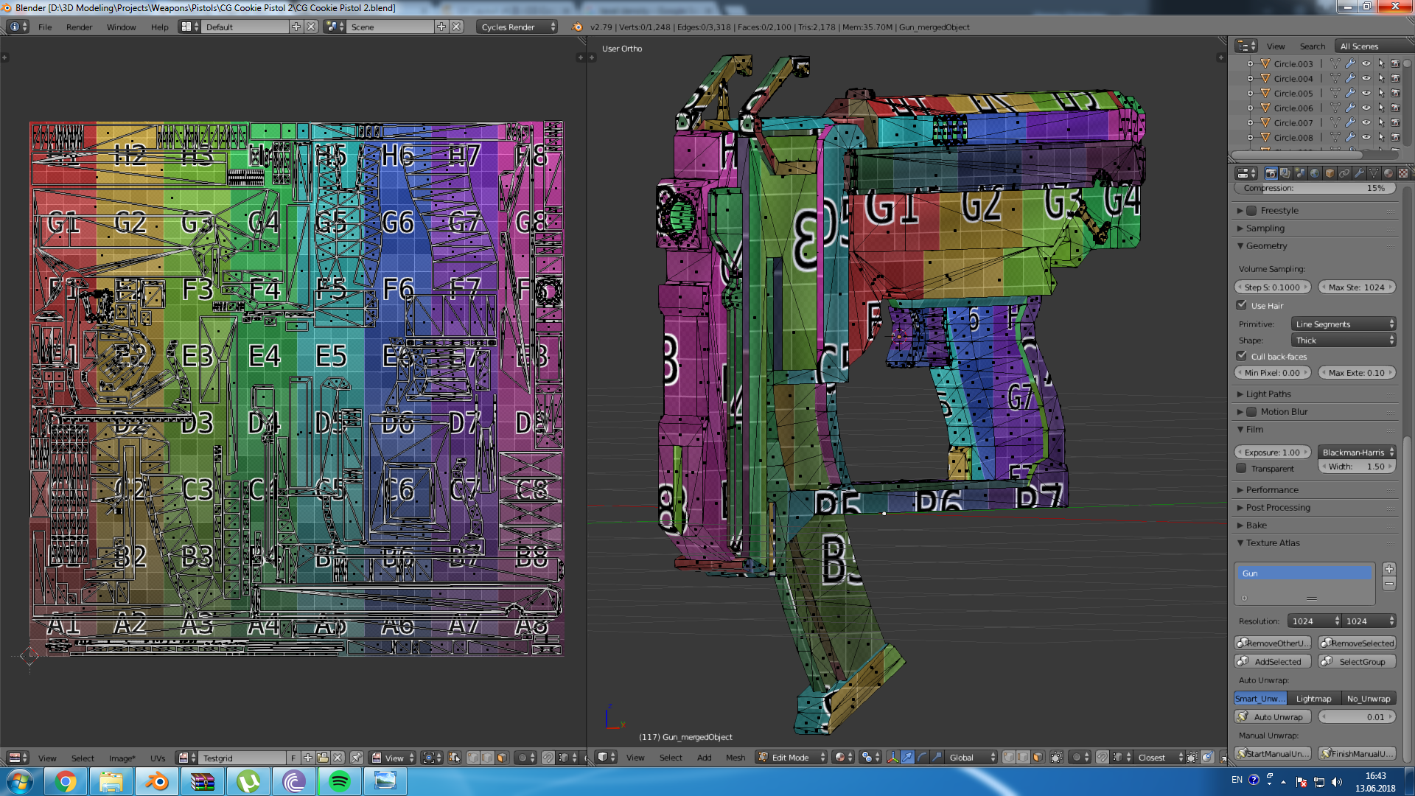Open the Texture properties tab
The image size is (1415, 796).
point(1403,173)
